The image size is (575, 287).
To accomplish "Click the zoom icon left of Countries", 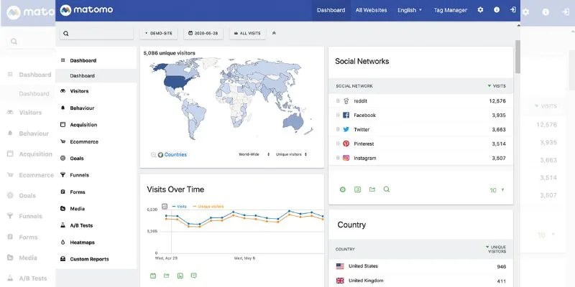I will coord(153,155).
